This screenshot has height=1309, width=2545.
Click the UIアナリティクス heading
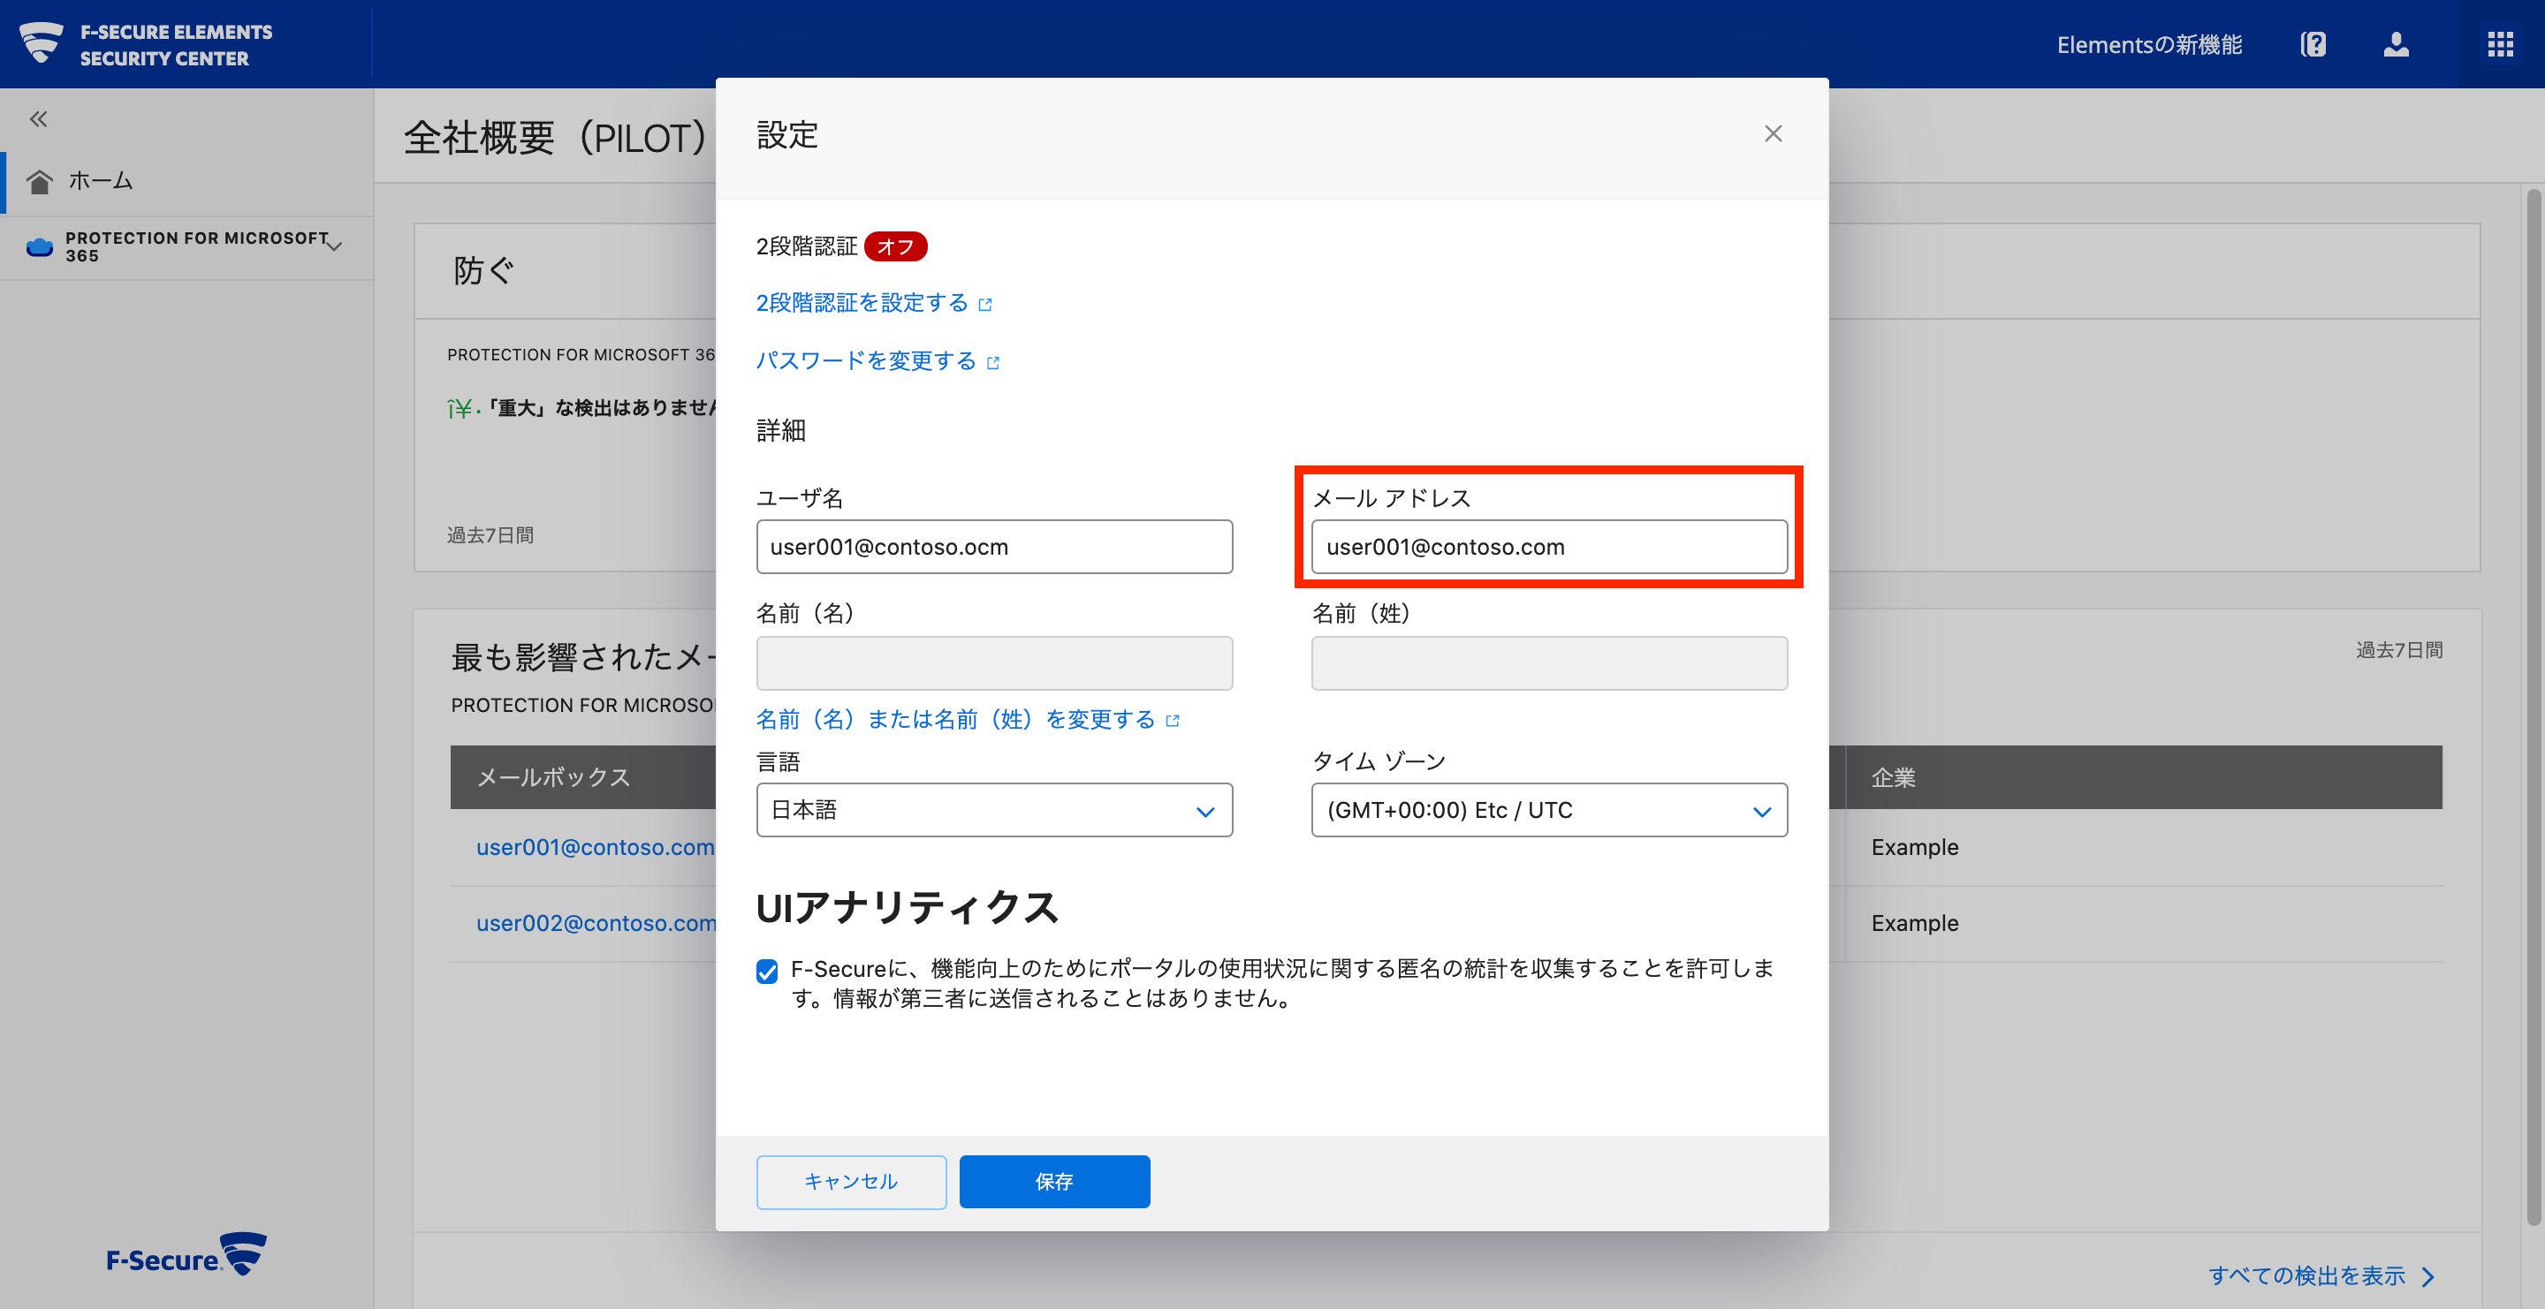[x=906, y=907]
